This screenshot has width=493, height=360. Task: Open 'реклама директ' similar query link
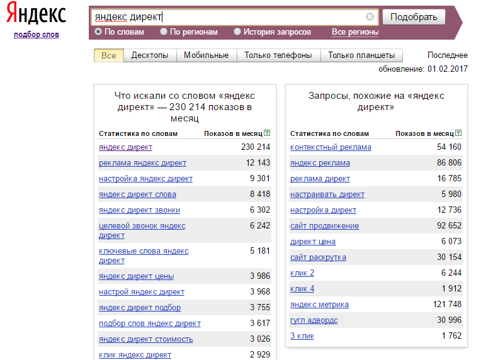tap(320, 179)
